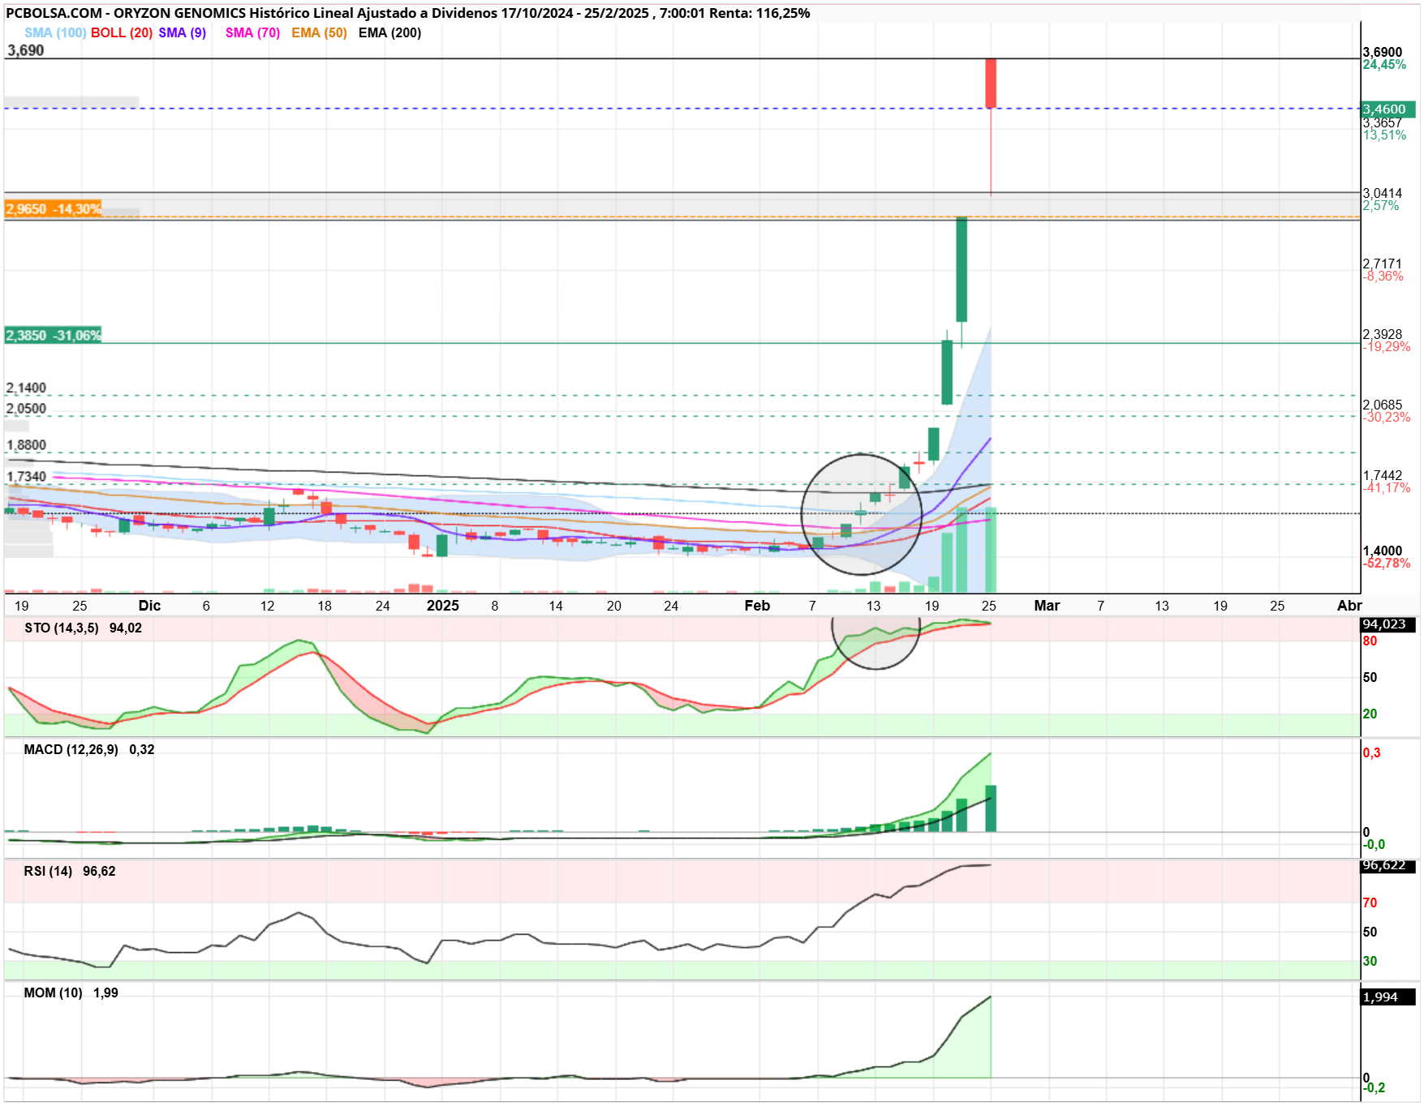Click the last MACD histogram bar
Screen dimensions: 1424x1106
coord(991,808)
